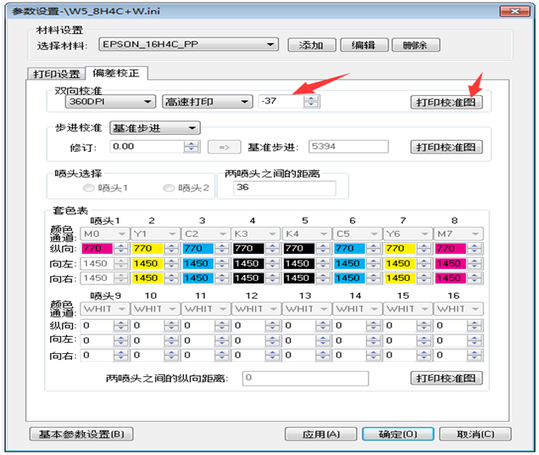This screenshot has width=539, height=455.
Task: Open the 360DPI resolution dropdown
Action: 110,102
